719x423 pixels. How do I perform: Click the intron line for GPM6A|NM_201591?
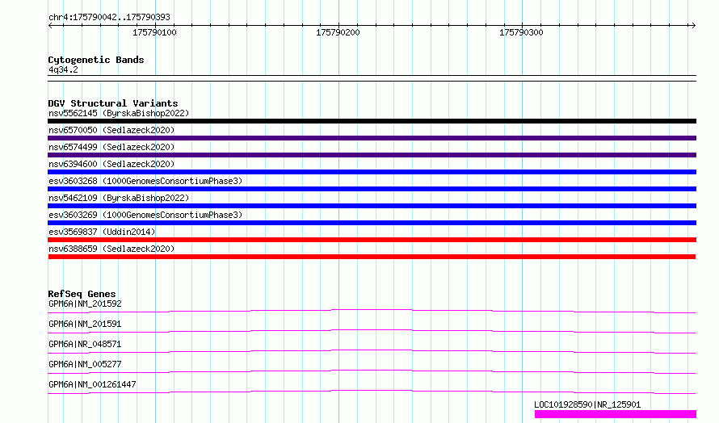372,330
